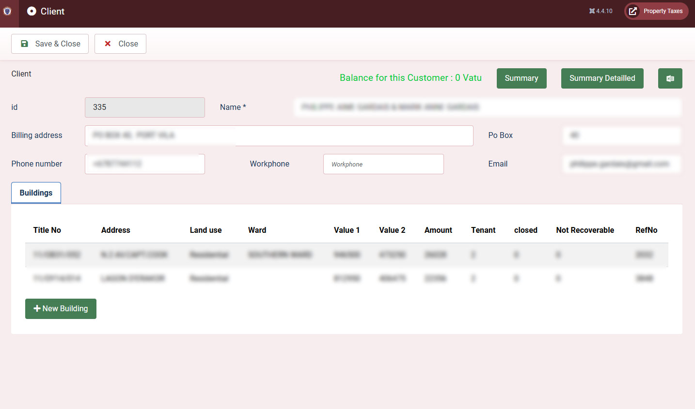Open the Summary Detailled report

601,78
